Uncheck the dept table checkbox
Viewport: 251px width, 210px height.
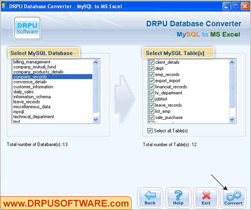click(x=151, y=68)
